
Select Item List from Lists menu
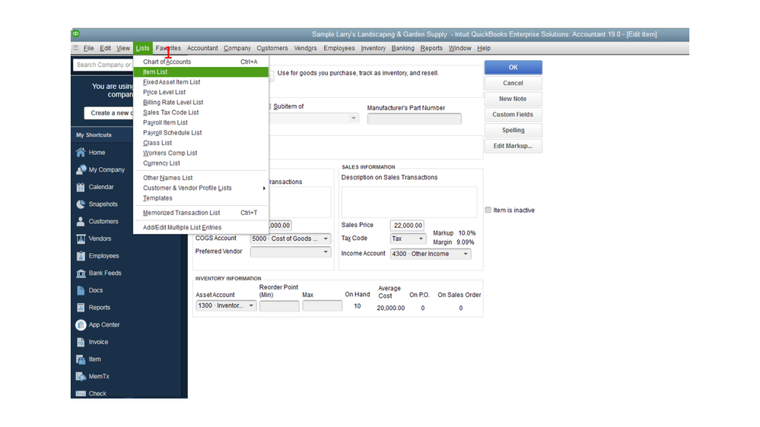coord(200,71)
